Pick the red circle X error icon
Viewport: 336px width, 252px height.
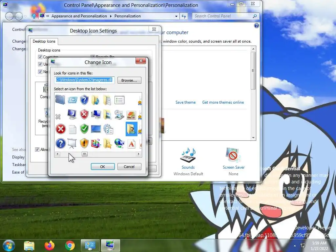pos(61,129)
